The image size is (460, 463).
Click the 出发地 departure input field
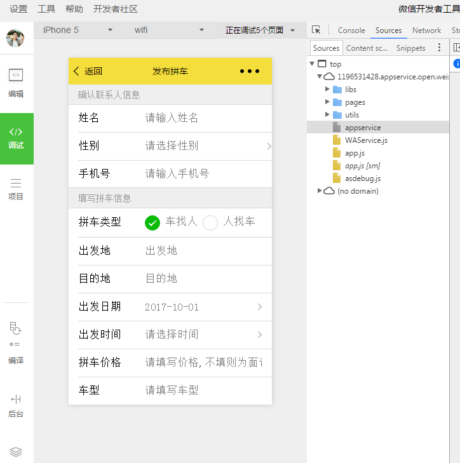tap(203, 251)
